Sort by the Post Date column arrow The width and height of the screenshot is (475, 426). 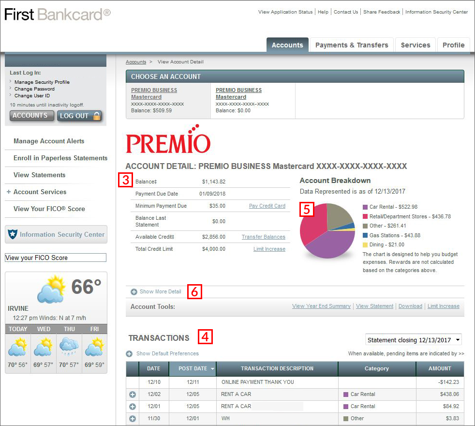(x=212, y=369)
